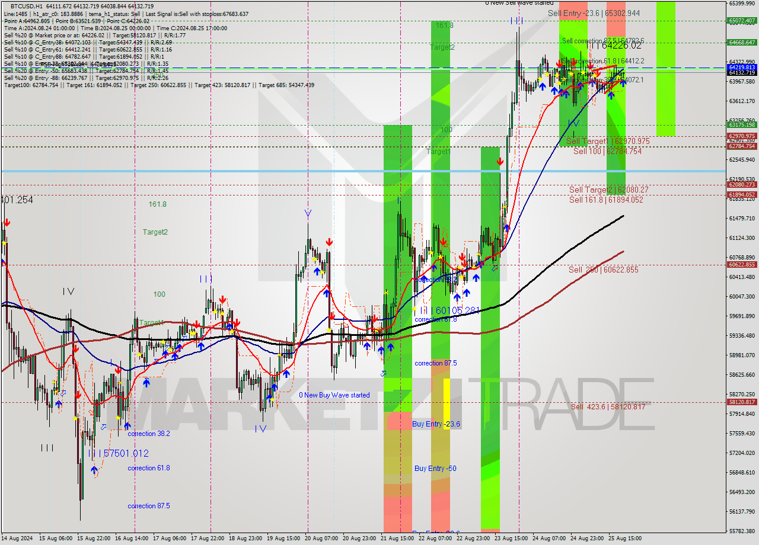Click the 'correction 61.8' label near 16 Aug

point(149,468)
